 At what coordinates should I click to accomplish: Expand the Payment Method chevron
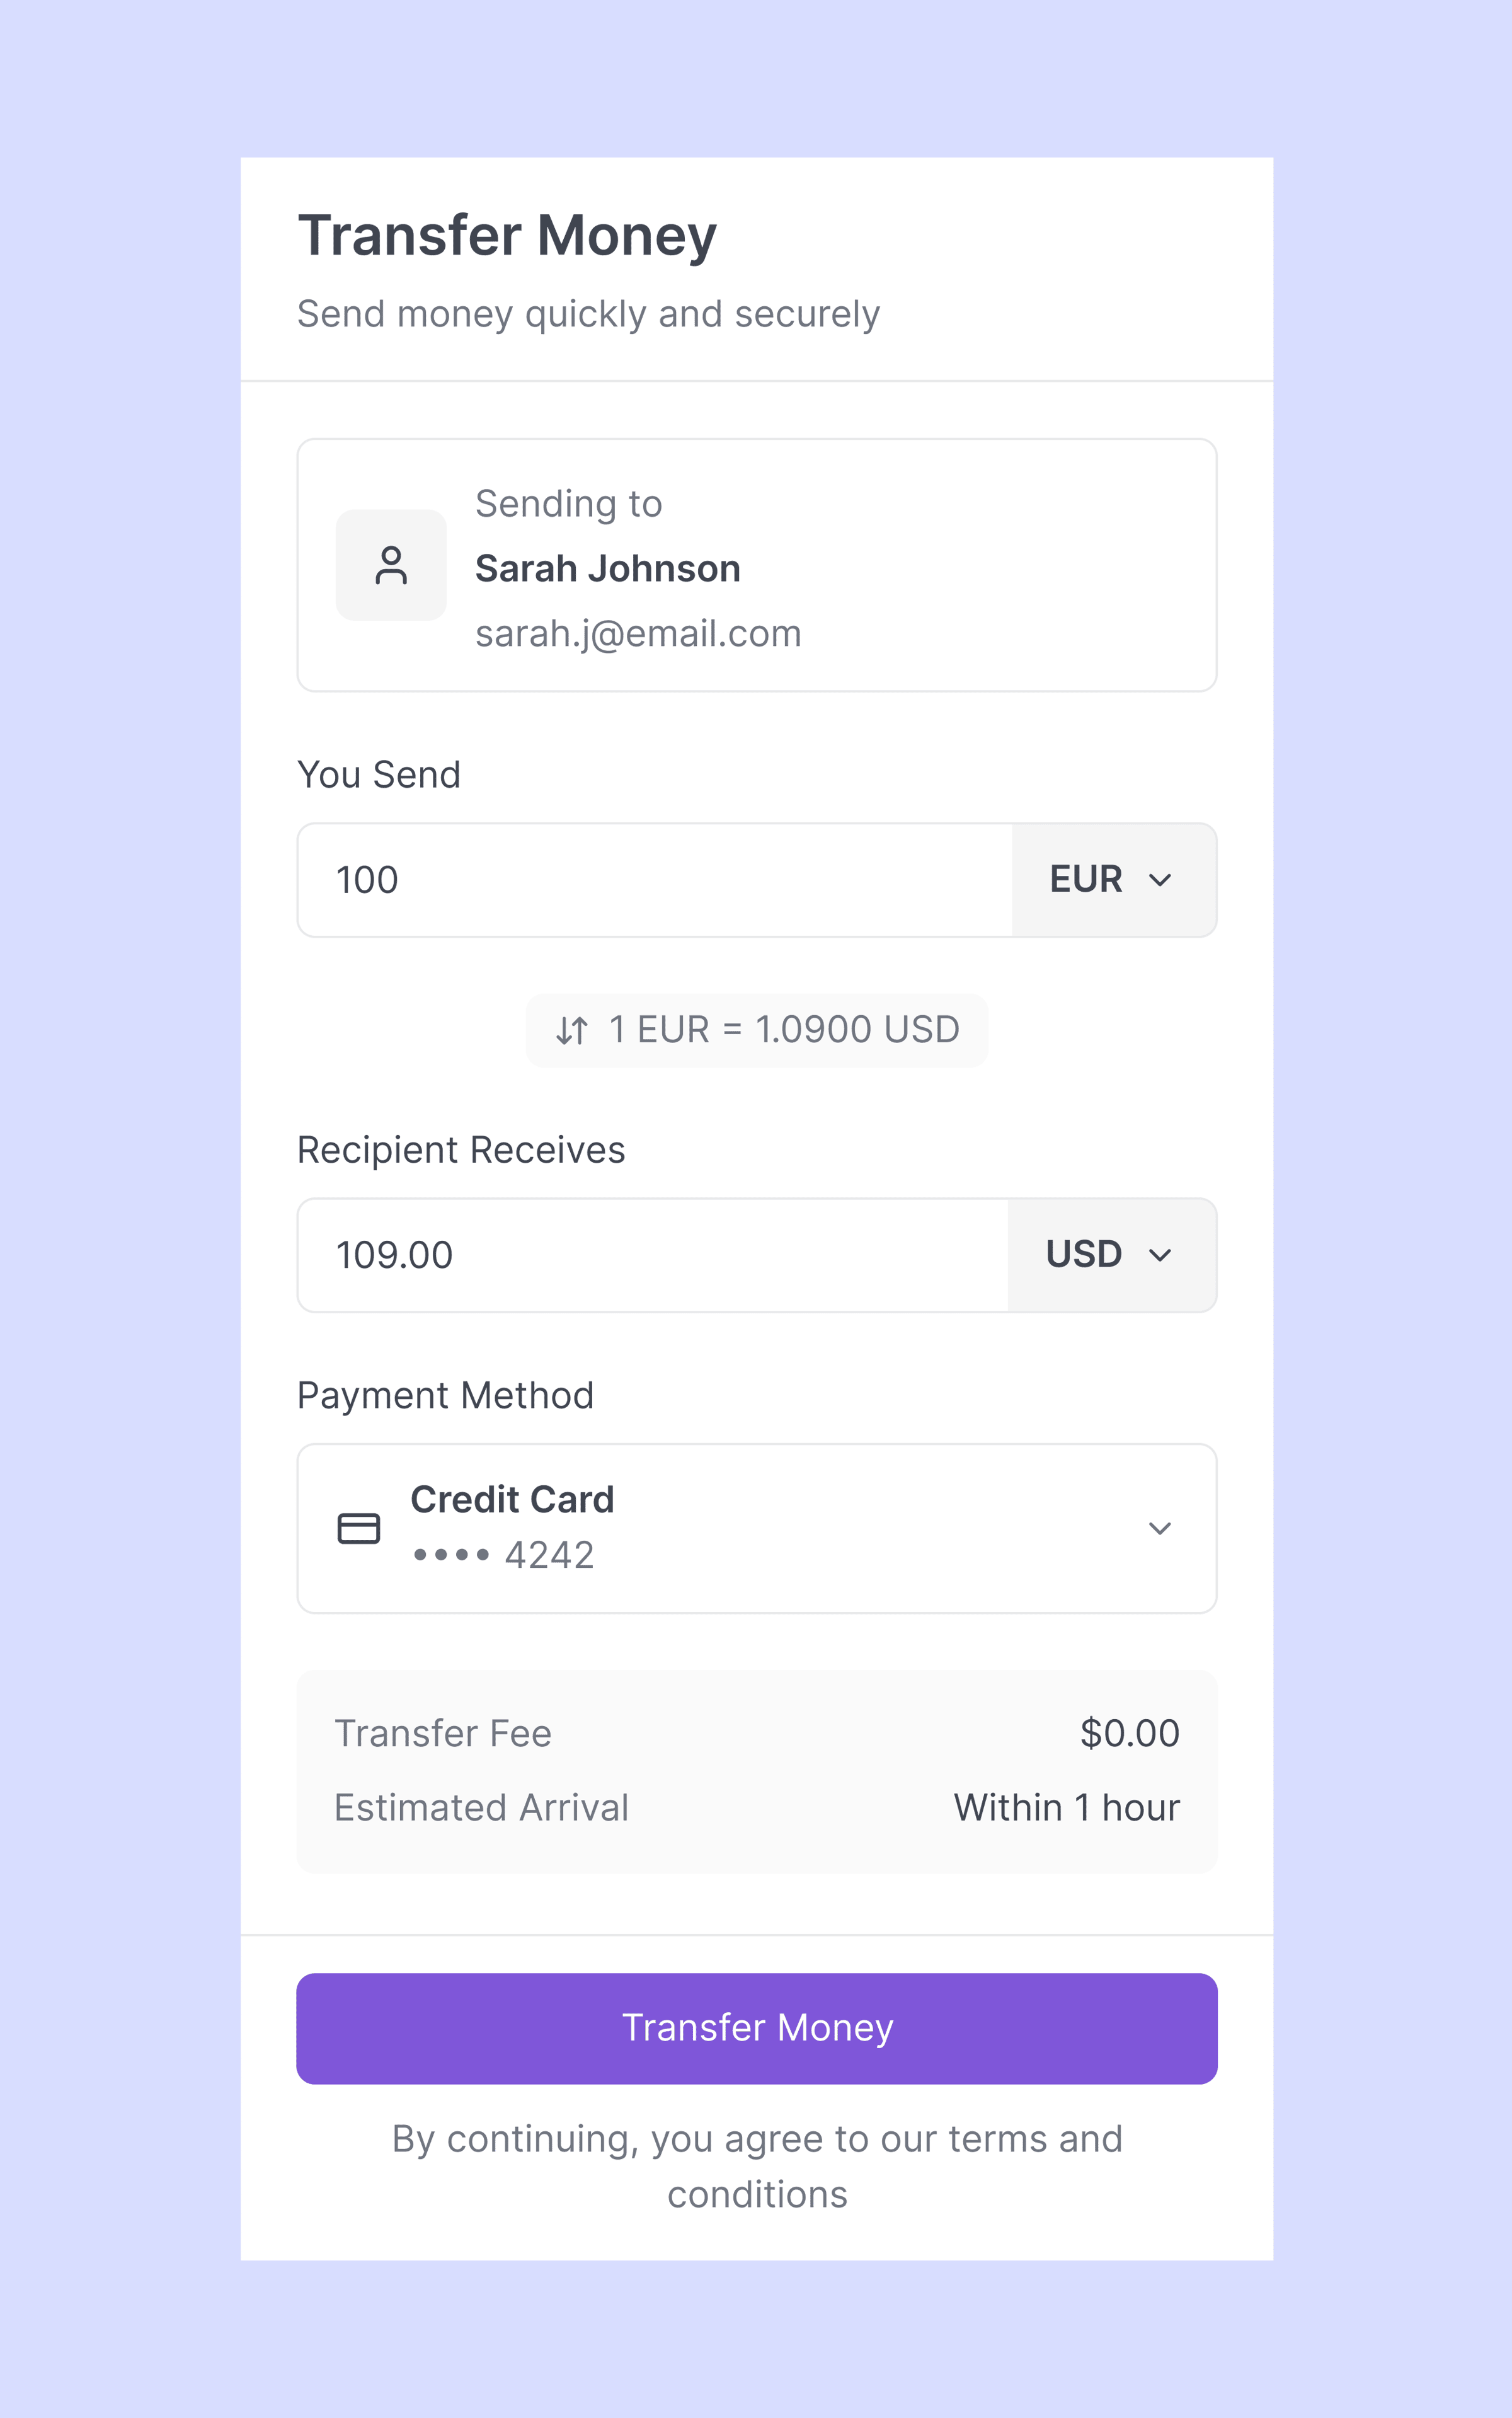[x=1159, y=1528]
